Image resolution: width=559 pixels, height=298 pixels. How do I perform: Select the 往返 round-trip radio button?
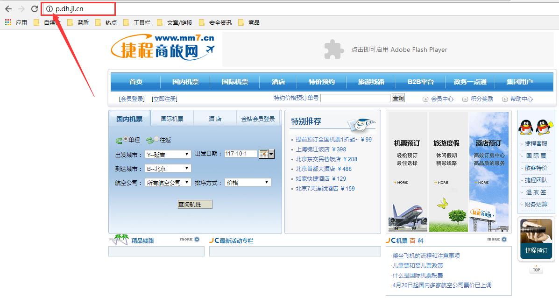tap(156, 139)
